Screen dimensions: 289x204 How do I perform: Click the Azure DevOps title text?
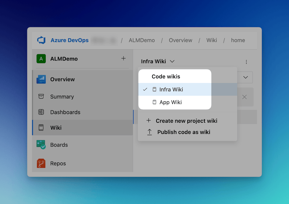coord(70,40)
